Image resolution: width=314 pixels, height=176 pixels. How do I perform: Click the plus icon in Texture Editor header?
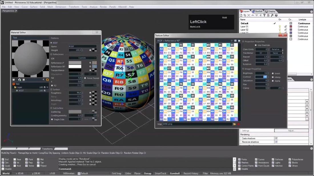232,41
